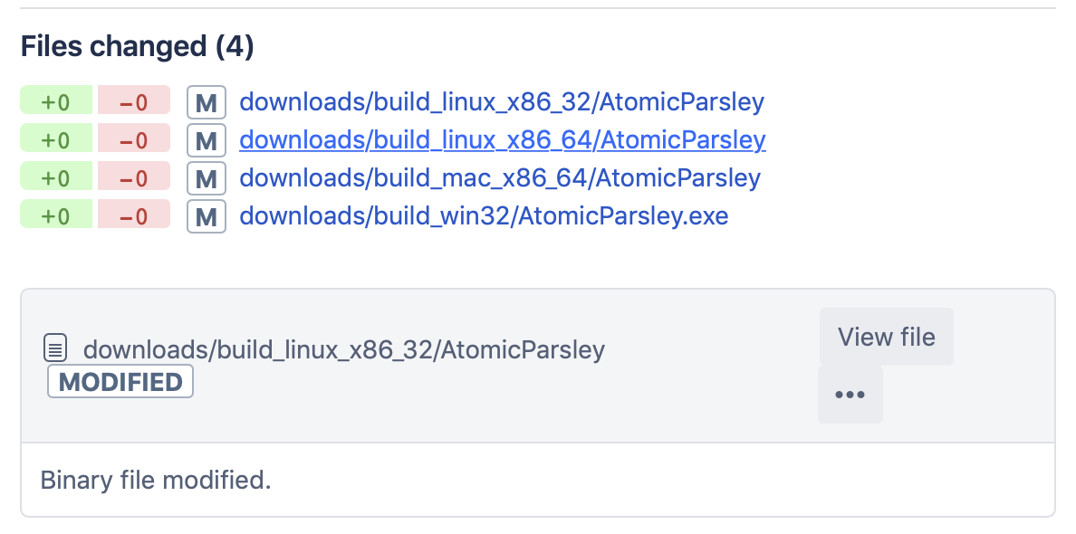Click −0 deletions badge for build_mac_x86_64
This screenshot has height=534, width=1076.
134,177
